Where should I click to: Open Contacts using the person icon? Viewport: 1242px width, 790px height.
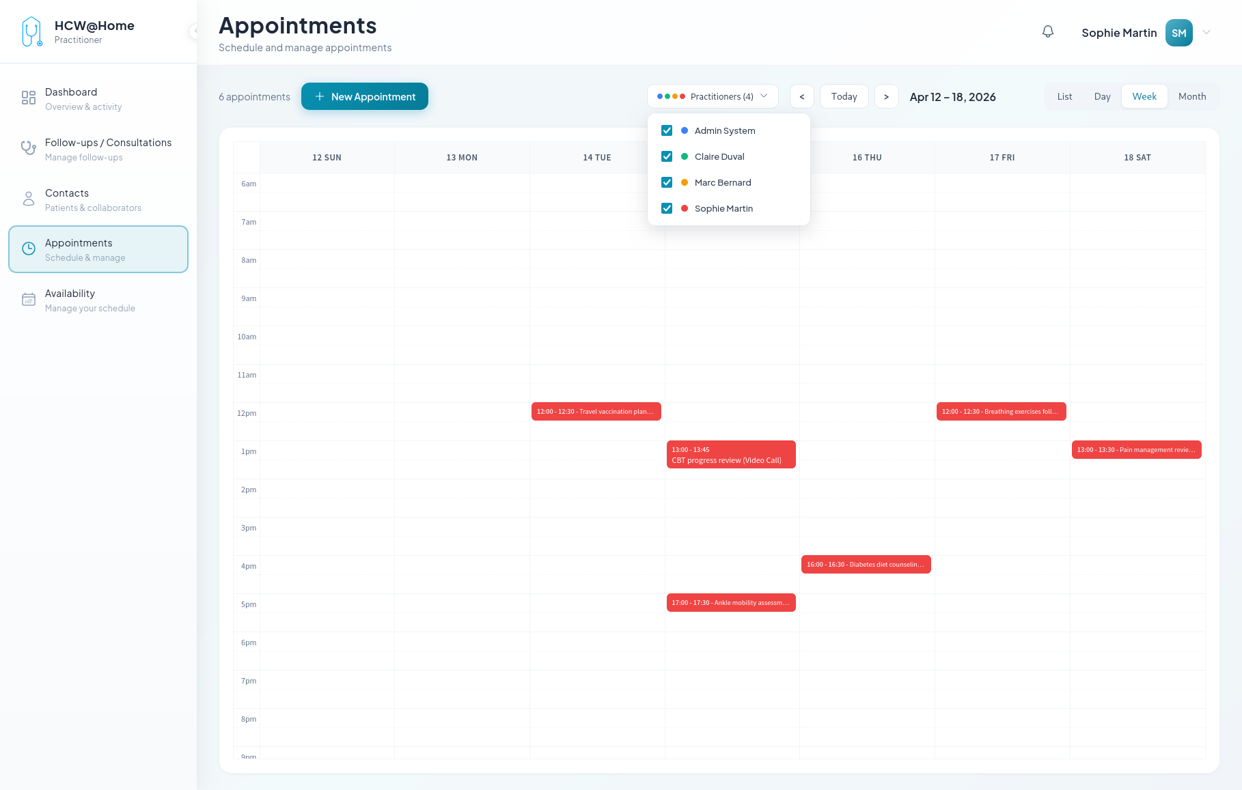tap(28, 199)
